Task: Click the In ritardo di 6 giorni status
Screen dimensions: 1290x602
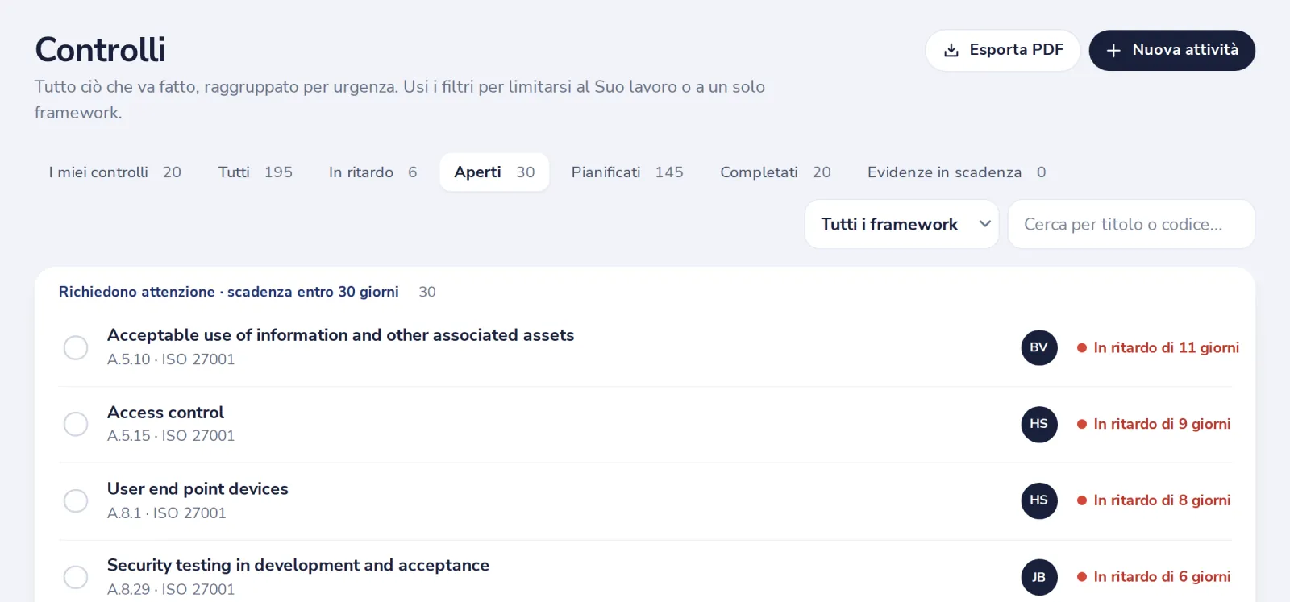Action: point(1154,577)
